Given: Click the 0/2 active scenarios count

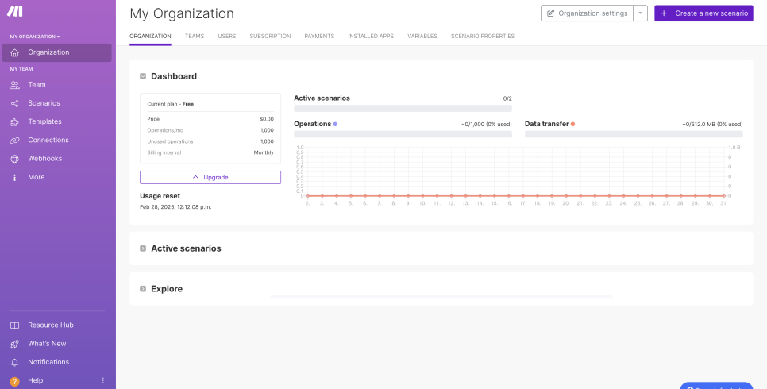Looking at the screenshot, I should [507, 99].
